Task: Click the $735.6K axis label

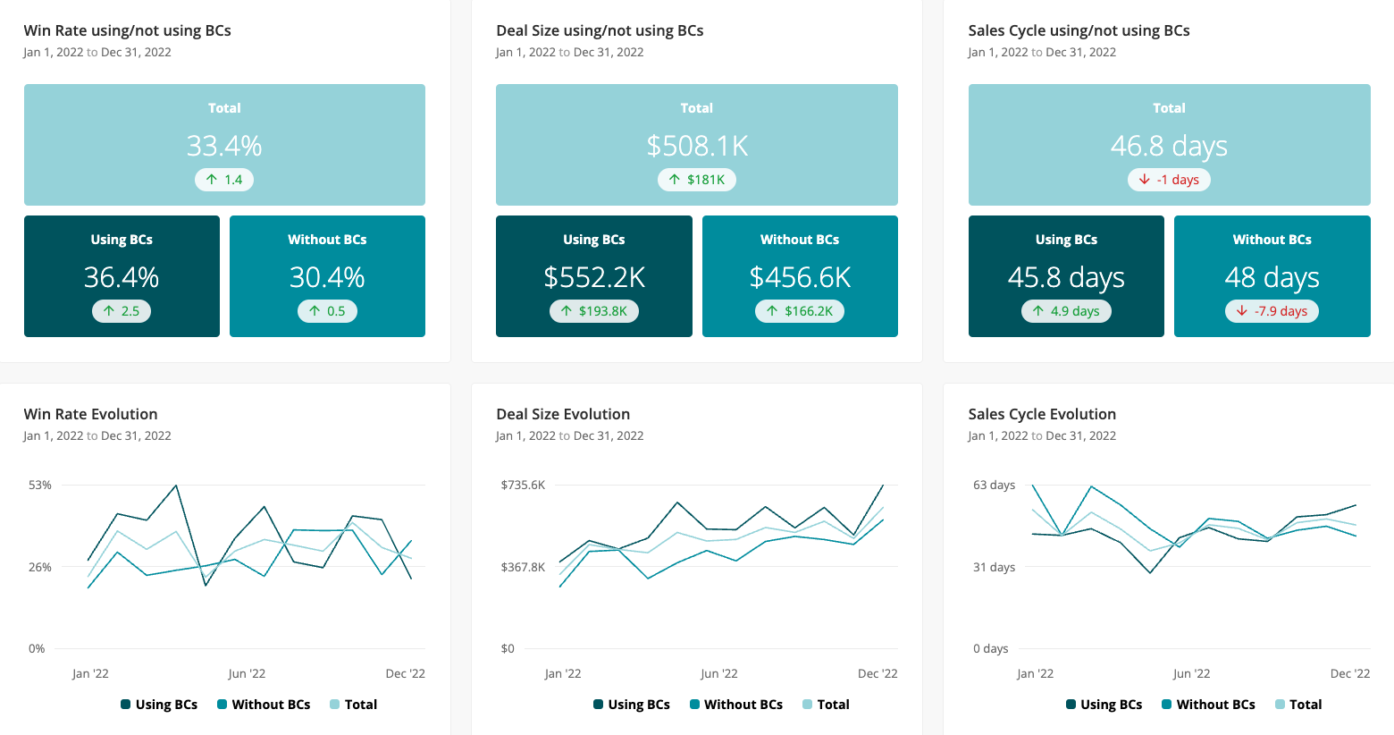Action: [523, 485]
